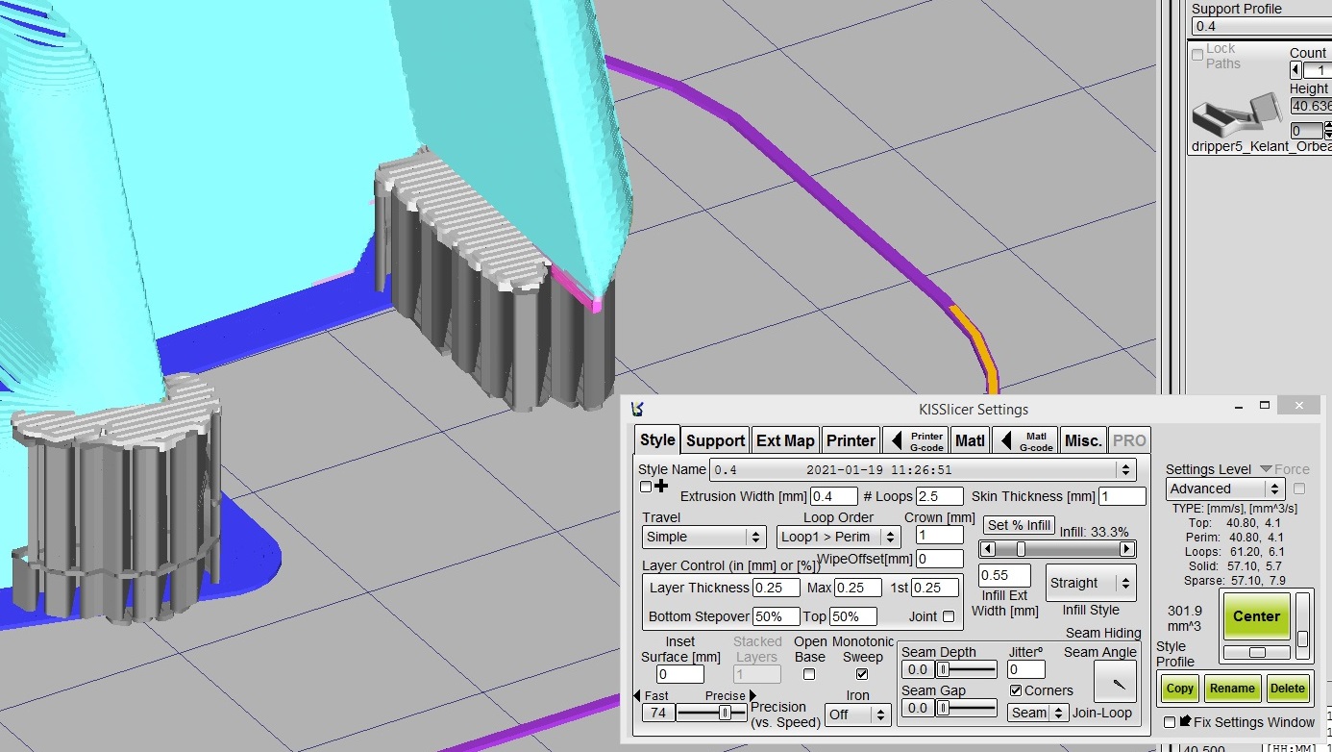Switch to the Support tab
The height and width of the screenshot is (752, 1332).
pos(715,440)
